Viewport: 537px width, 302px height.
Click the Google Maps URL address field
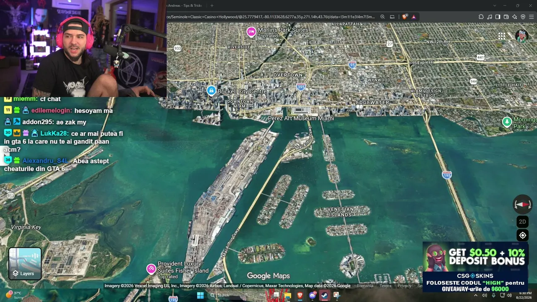coord(271,17)
